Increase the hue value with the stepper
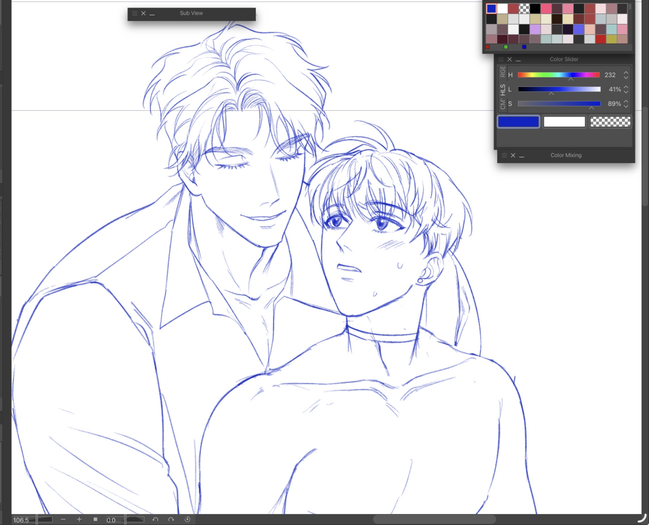649x525 pixels. click(x=626, y=72)
